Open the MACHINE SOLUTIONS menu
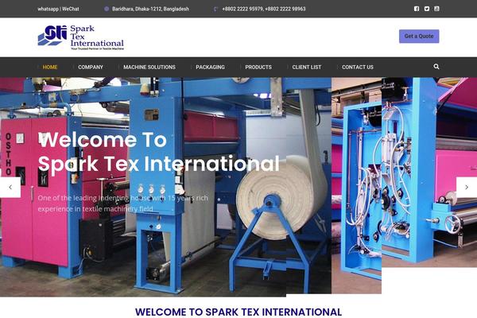The image size is (477, 318). [x=149, y=68]
